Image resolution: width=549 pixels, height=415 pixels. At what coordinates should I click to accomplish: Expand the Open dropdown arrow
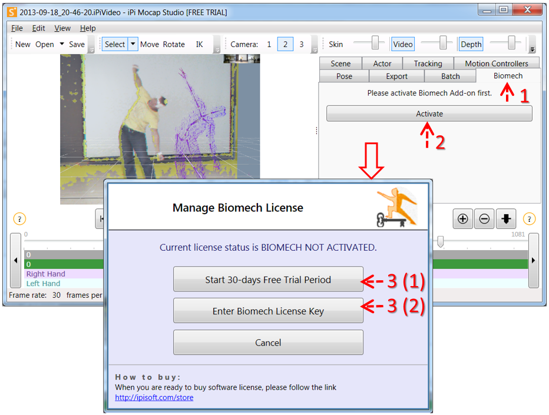coord(62,44)
